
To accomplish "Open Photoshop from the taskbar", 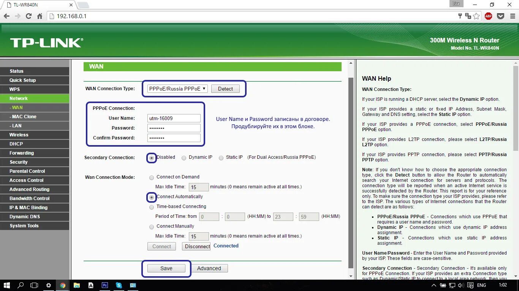I will point(105,285).
